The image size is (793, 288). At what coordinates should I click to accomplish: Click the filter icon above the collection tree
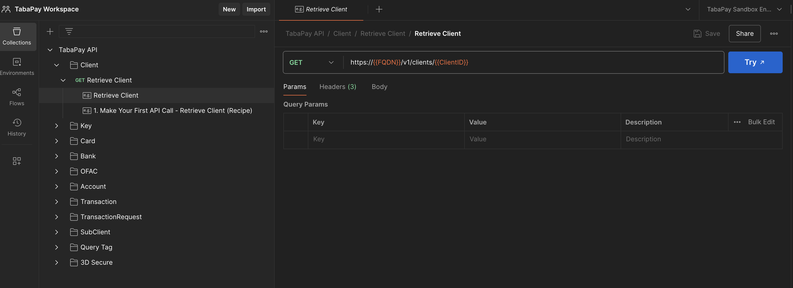click(68, 31)
